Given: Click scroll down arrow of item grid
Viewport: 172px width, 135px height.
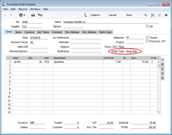Looking at the screenshot, I should pyautogui.click(x=159, y=112).
